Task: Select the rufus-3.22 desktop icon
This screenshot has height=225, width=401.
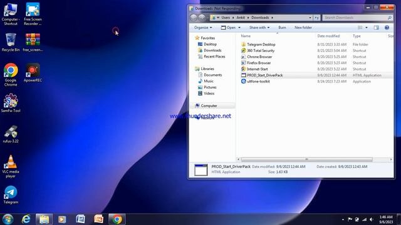Action: [11, 134]
